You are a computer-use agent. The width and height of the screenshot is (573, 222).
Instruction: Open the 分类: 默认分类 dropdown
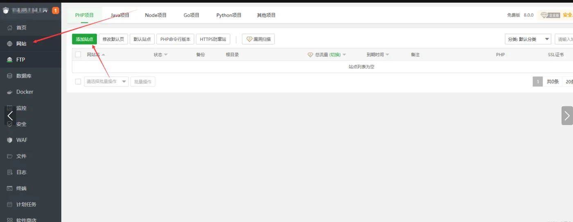click(x=528, y=39)
